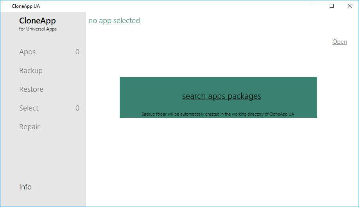Click the CloneApp heading in sidebar
Viewport: 359px width, 207px height.
coord(38,21)
